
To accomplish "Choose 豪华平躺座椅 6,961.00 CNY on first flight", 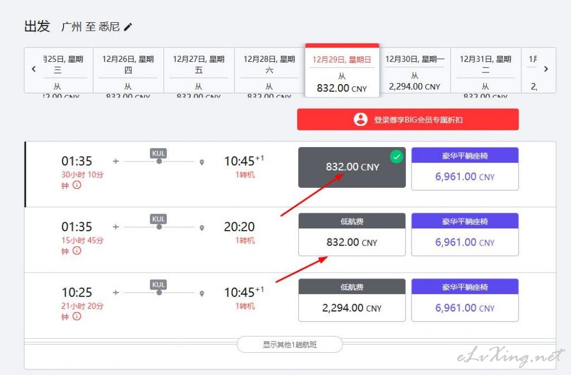I will point(465,169).
